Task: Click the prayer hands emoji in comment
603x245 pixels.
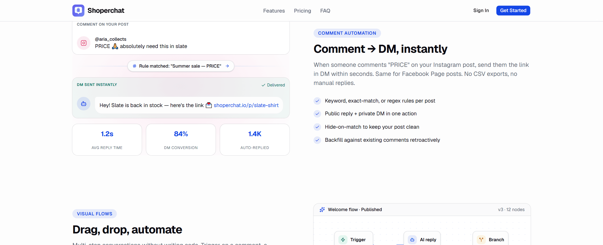Action: tap(115, 46)
